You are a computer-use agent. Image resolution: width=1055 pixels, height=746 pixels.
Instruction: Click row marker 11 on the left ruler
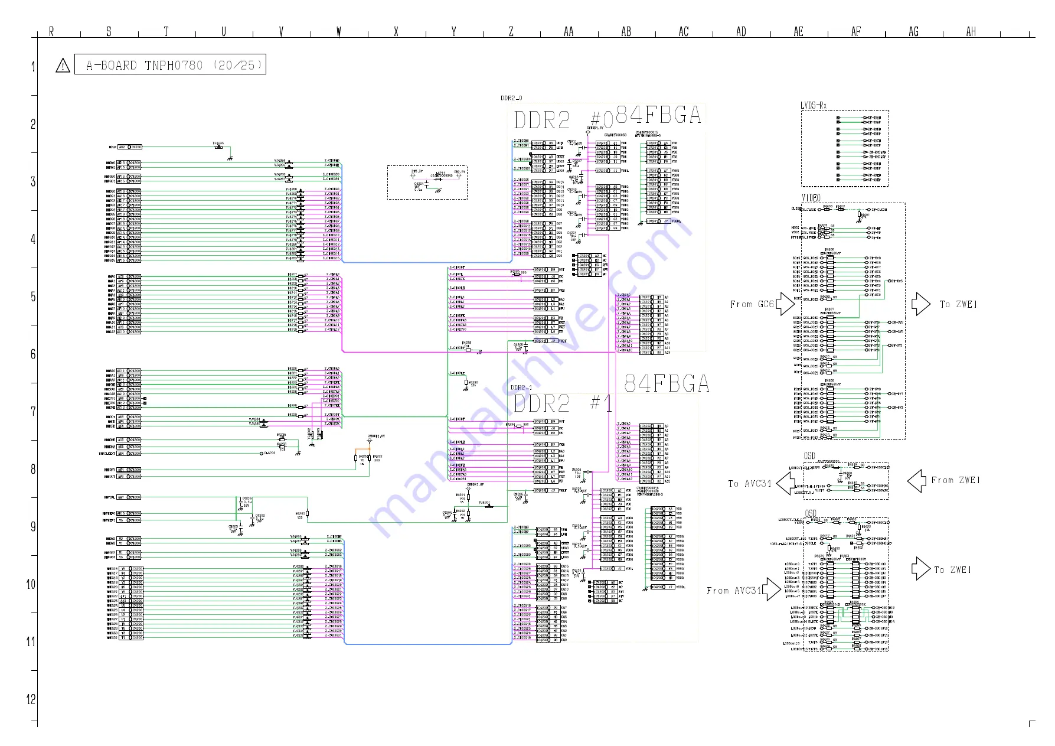pyautogui.click(x=31, y=641)
